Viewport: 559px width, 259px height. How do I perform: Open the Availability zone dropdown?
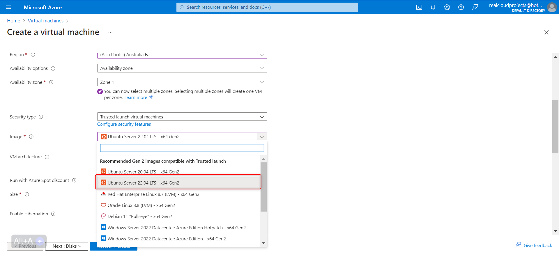pyautogui.click(x=182, y=82)
